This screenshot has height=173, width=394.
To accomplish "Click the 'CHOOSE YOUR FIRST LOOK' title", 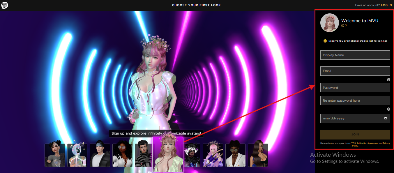I will point(196,5).
